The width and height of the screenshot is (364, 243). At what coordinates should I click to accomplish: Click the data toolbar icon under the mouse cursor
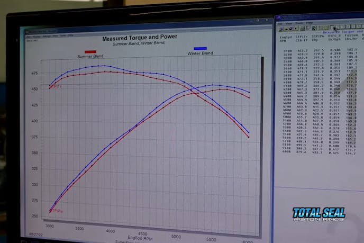pyautogui.click(x=333, y=27)
